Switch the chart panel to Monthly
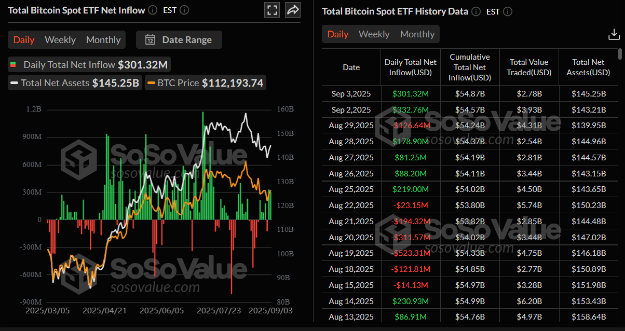The height and width of the screenshot is (331, 625). click(x=103, y=40)
